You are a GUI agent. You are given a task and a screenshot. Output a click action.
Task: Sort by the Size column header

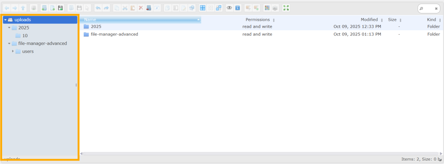tap(392, 20)
